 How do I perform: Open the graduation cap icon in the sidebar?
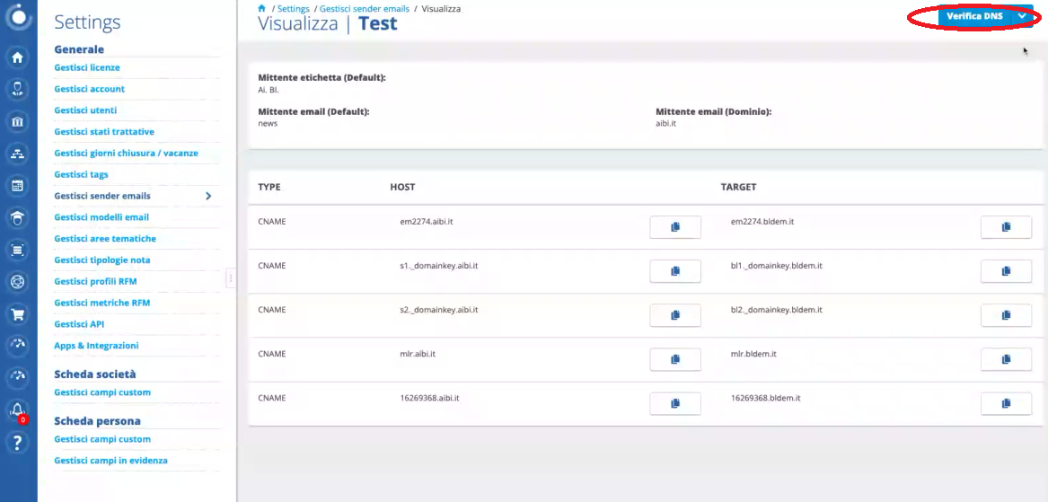point(18,218)
